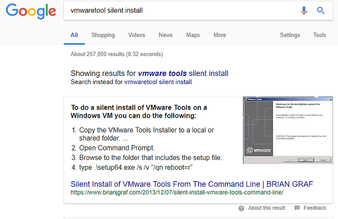The height and width of the screenshot is (219, 338).
Task: Click the corrected vmware tools silent install link
Action: (x=183, y=74)
